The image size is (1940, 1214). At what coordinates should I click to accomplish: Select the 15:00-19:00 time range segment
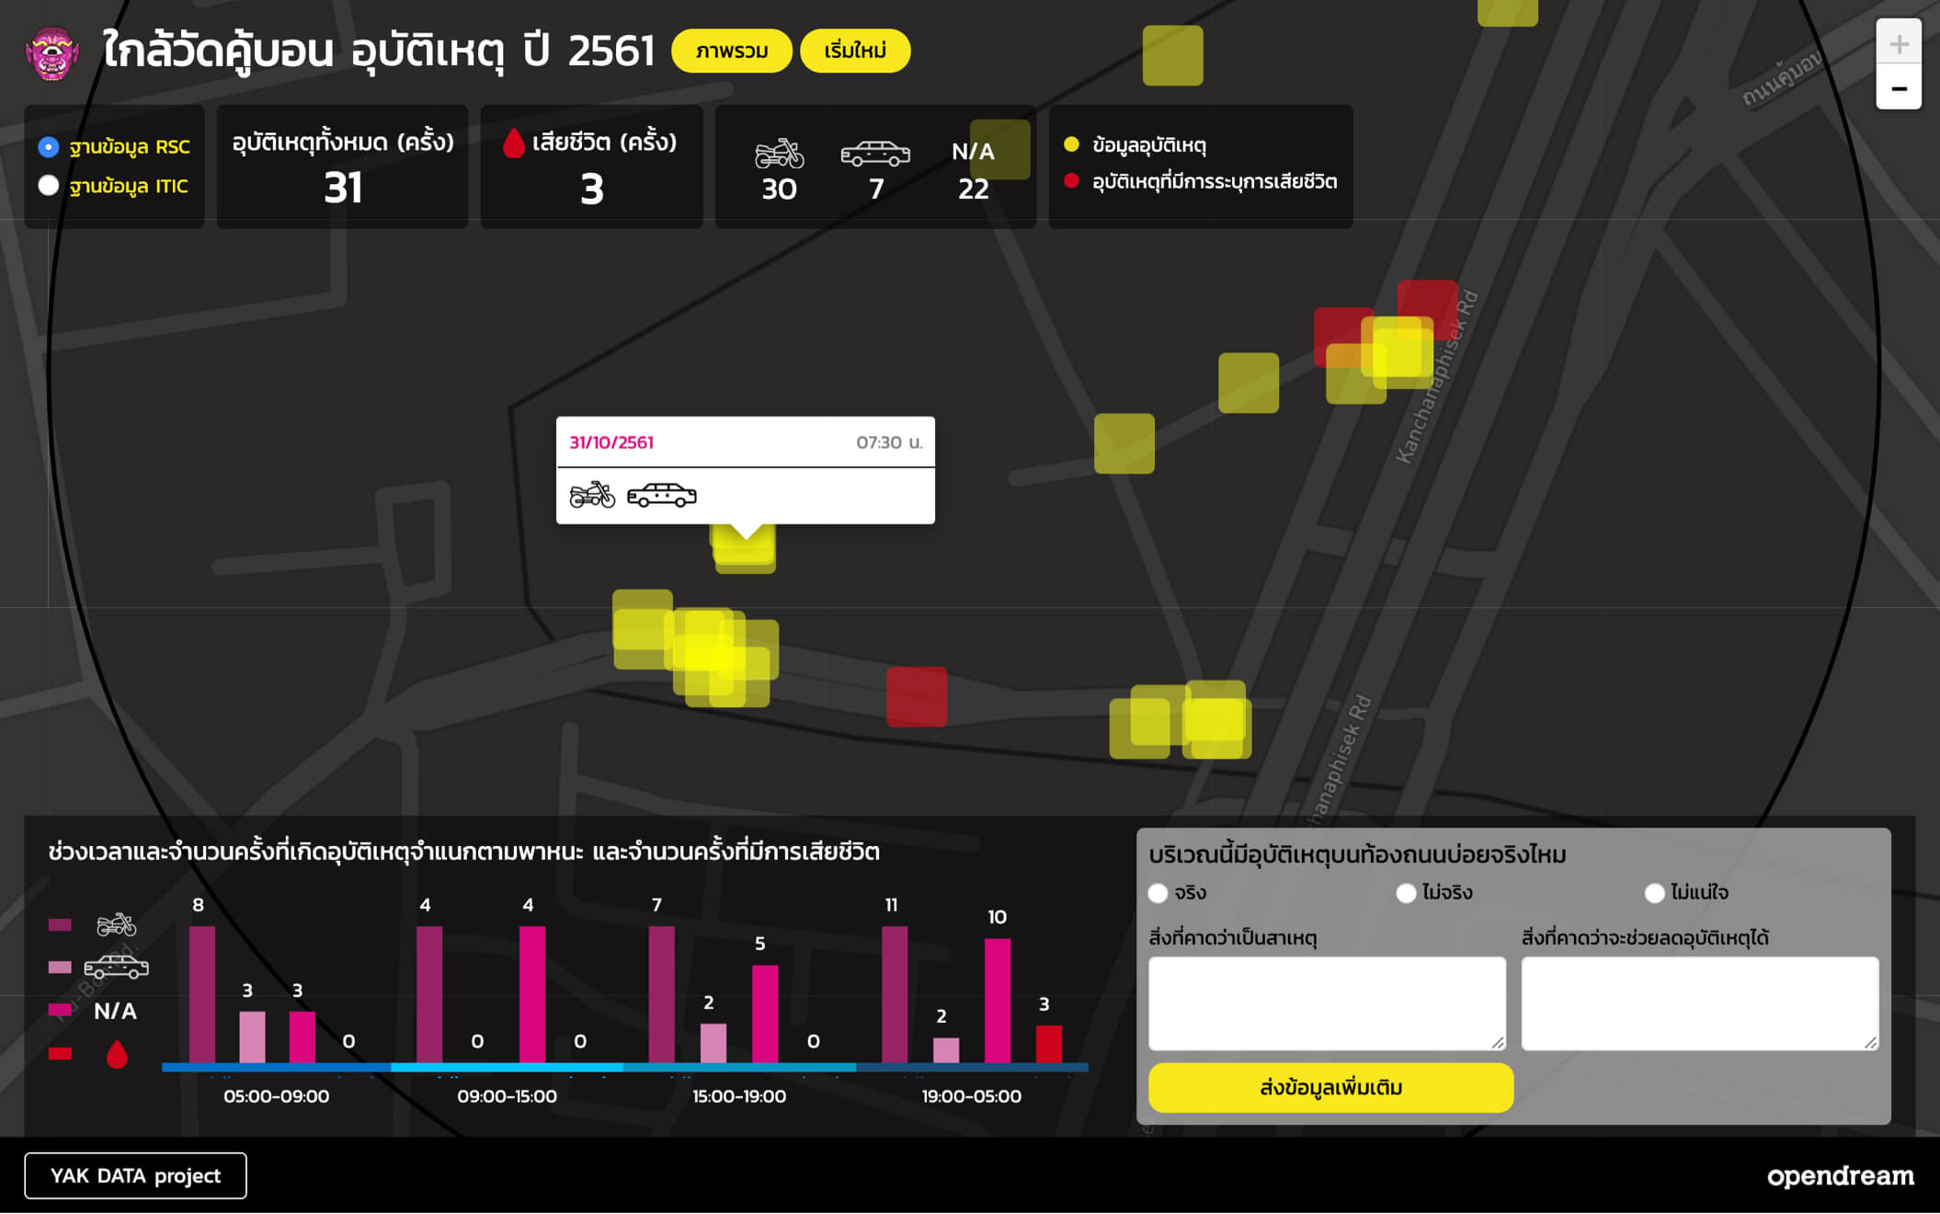(739, 1068)
